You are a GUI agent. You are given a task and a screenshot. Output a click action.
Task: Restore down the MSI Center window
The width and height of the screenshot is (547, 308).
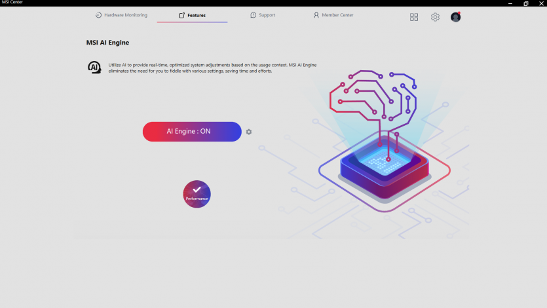tap(525, 3)
